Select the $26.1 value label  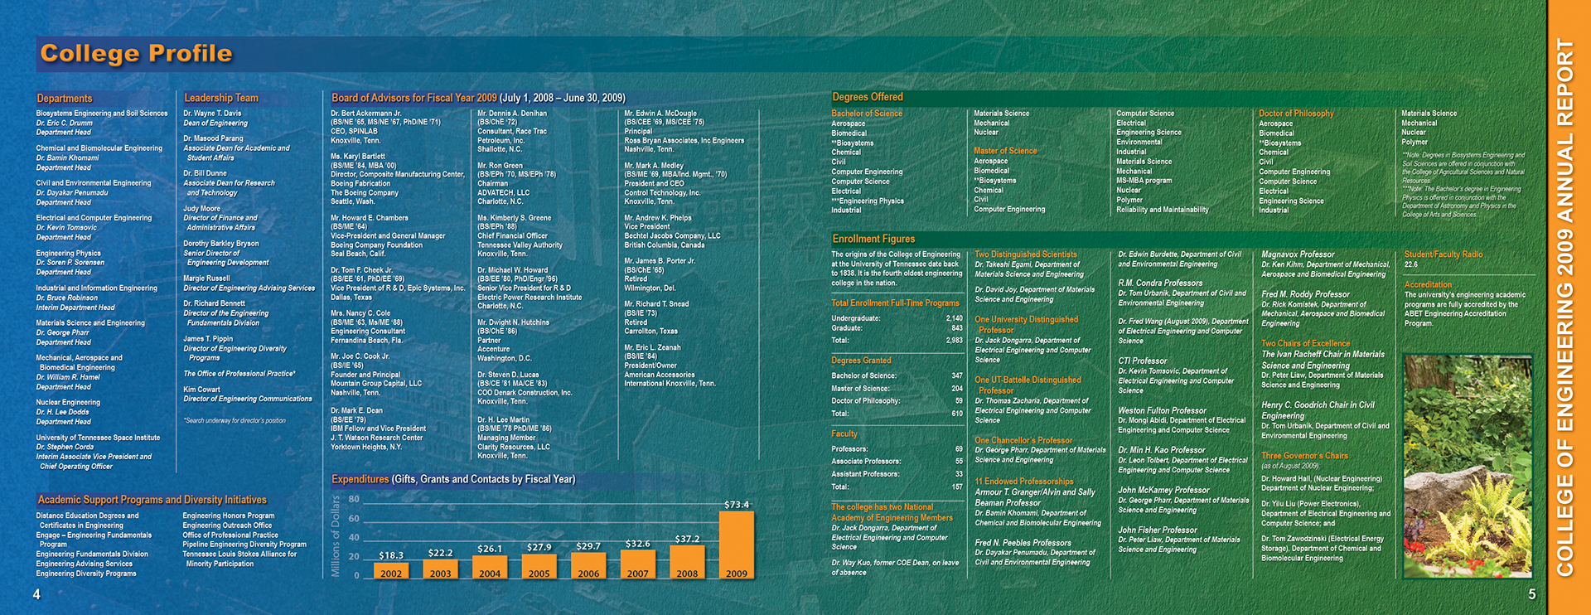tap(489, 549)
